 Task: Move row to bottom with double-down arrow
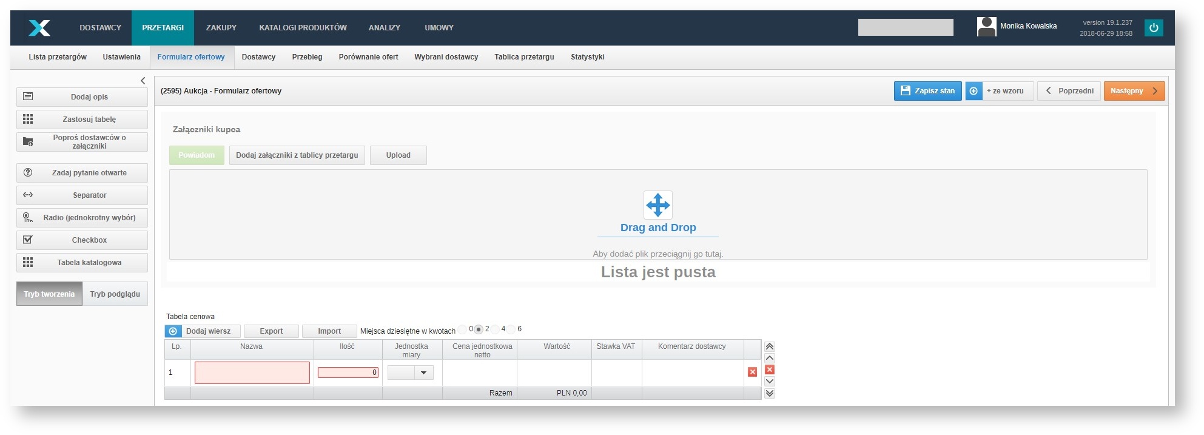pos(770,393)
